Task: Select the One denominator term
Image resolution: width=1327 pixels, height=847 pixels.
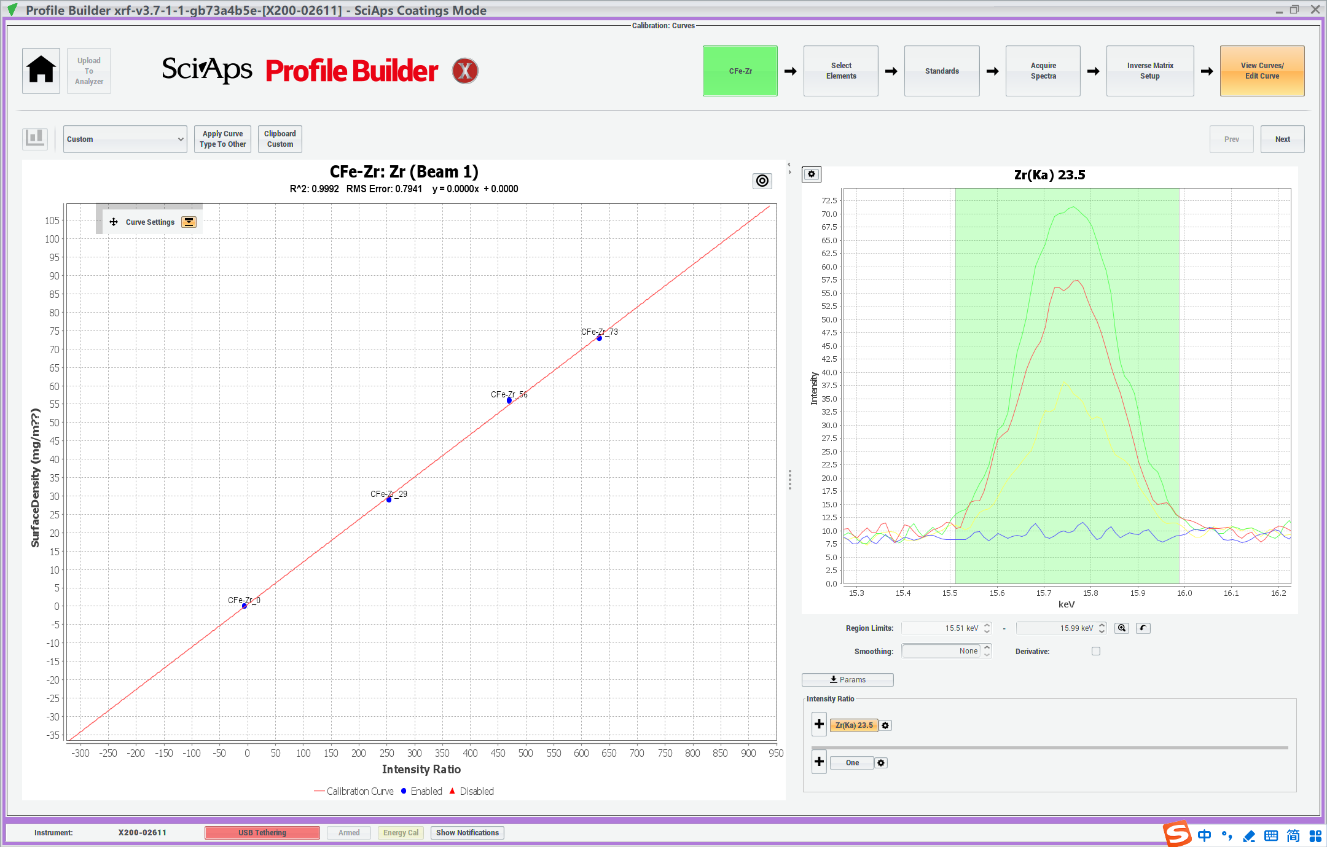Action: (x=852, y=763)
